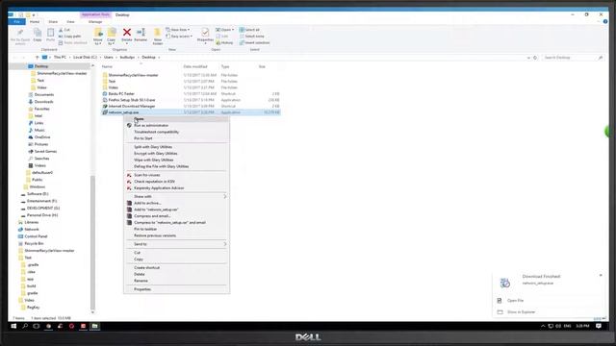Screen dimensions: 616x346
Task: Click Show in Explorer in notification
Action: point(521,312)
